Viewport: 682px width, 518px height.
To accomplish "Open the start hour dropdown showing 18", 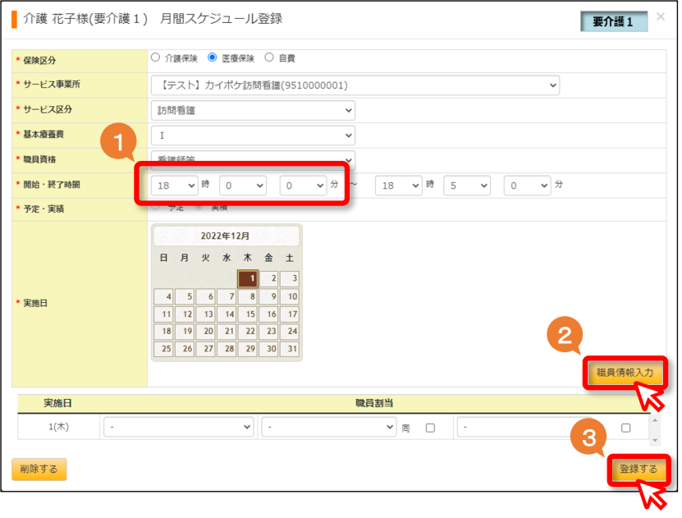I will pos(175,186).
